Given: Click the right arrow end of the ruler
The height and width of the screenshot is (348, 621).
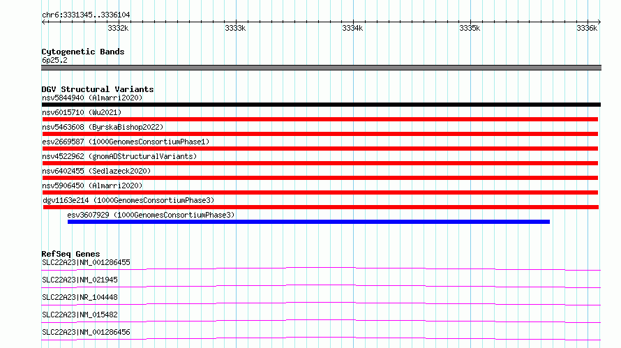Looking at the screenshot, I should [x=599, y=22].
